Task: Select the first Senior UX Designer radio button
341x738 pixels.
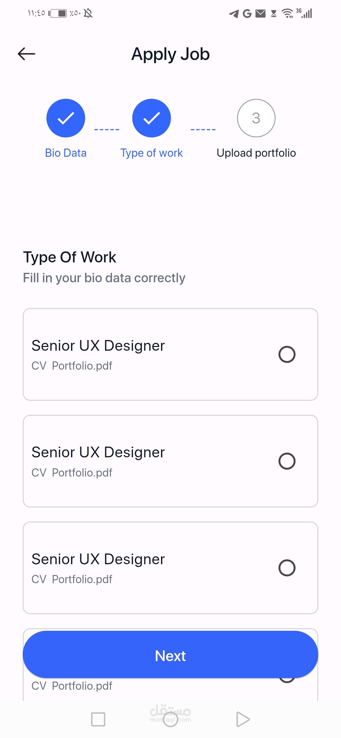Action: click(287, 354)
